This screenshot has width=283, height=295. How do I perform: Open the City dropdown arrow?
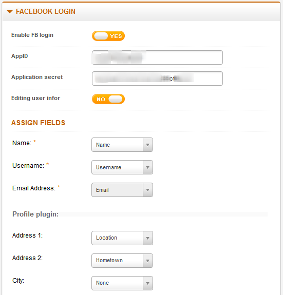click(x=148, y=283)
